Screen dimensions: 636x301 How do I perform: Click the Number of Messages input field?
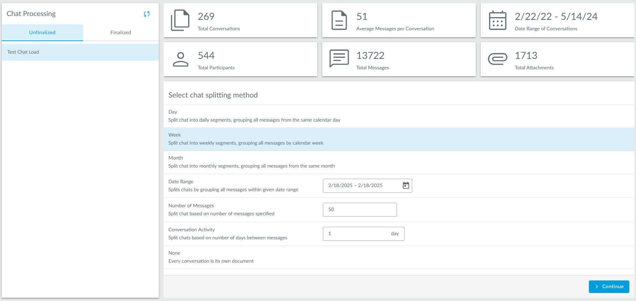click(x=360, y=210)
